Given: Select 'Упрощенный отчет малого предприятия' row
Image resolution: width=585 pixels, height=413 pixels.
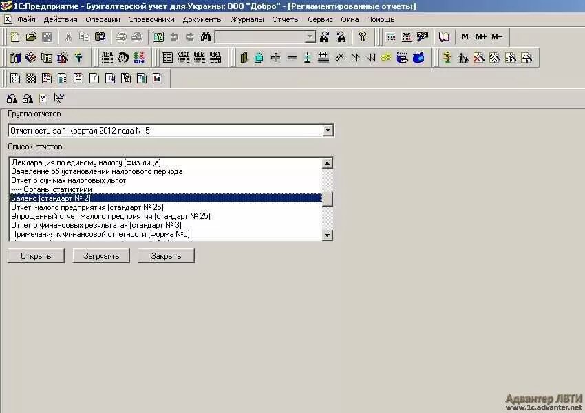Looking at the screenshot, I should (x=166, y=216).
